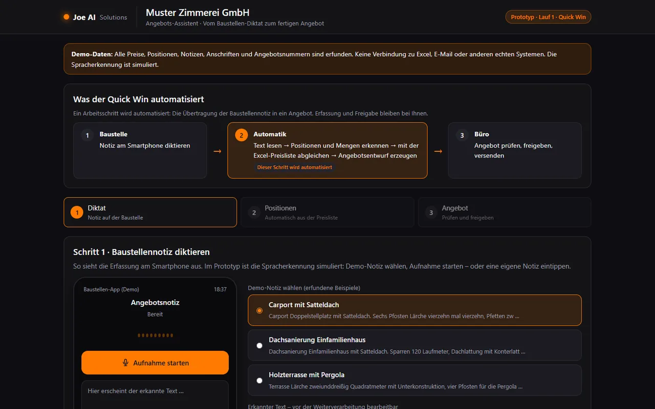
Task: Click into the recognized text field in phone
Action: (x=155, y=395)
